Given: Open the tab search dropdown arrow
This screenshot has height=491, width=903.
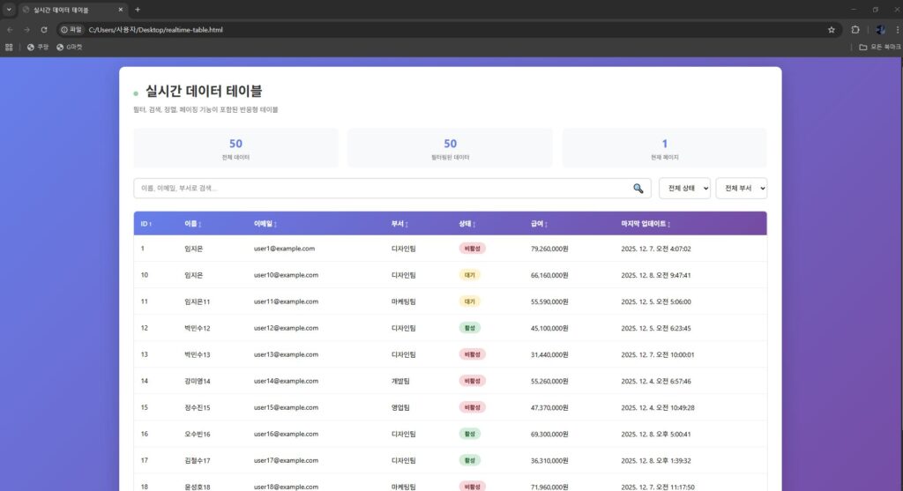Looking at the screenshot, I should (x=9, y=10).
